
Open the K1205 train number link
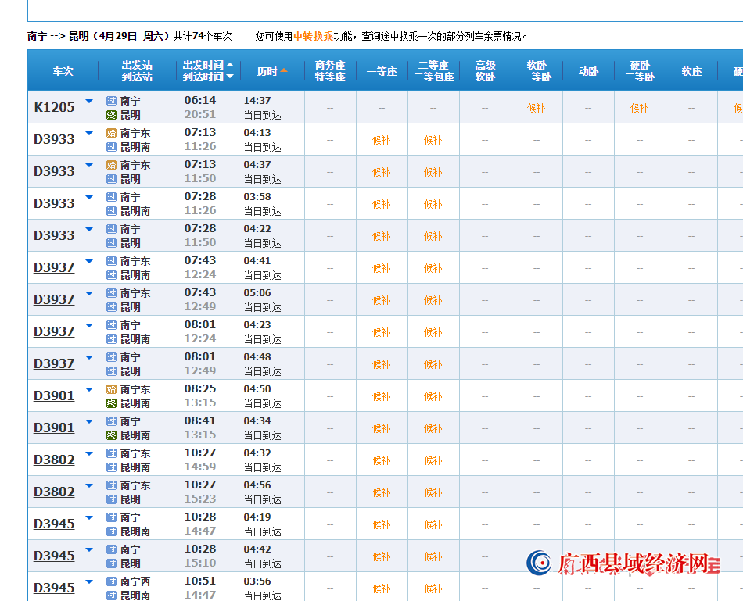(54, 107)
